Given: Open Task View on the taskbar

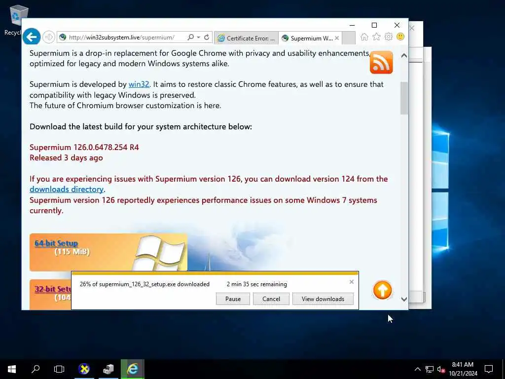Looking at the screenshot, I should click(x=59, y=369).
